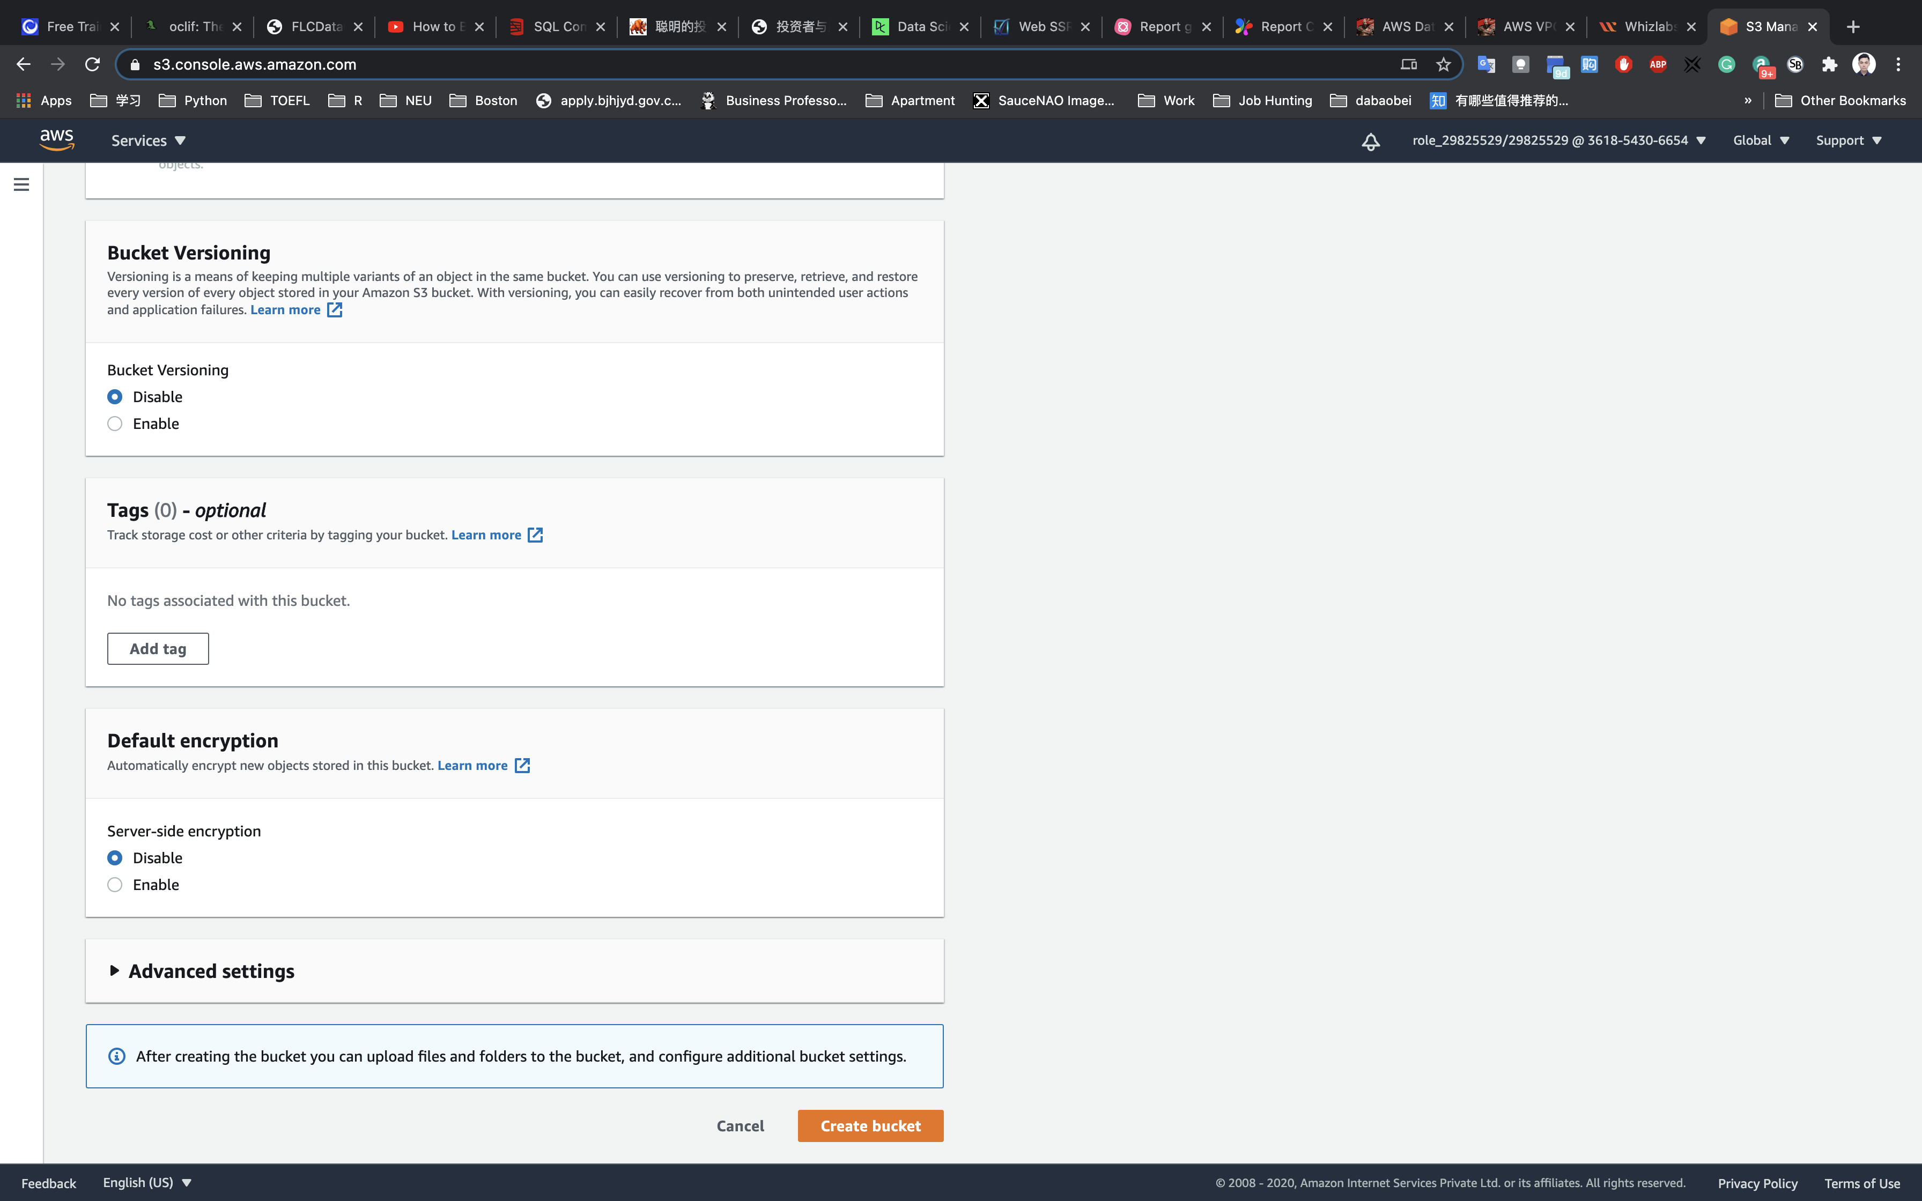Open the left hamburger navigation menu
This screenshot has height=1201, width=1922.
(x=21, y=184)
